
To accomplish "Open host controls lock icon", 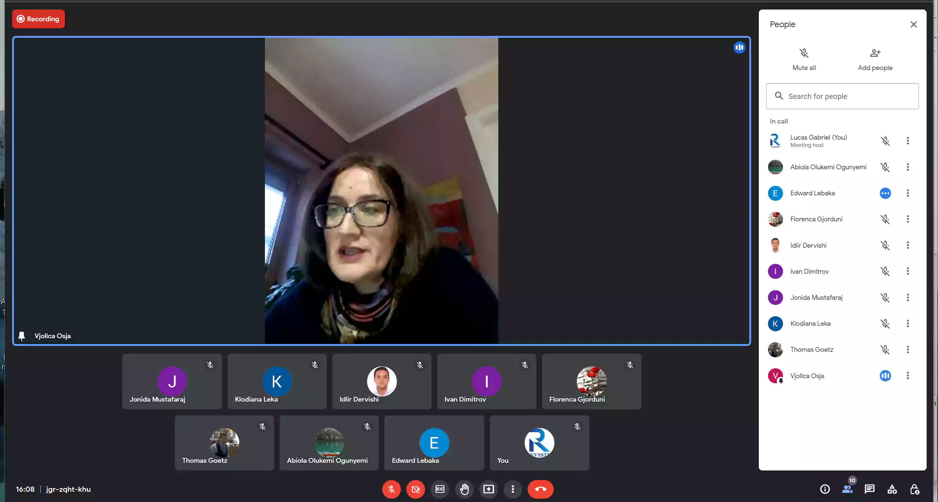I will pos(915,489).
